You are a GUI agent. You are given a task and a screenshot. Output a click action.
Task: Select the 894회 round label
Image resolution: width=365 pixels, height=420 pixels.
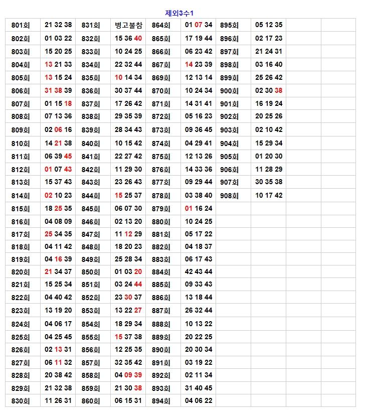point(161,401)
